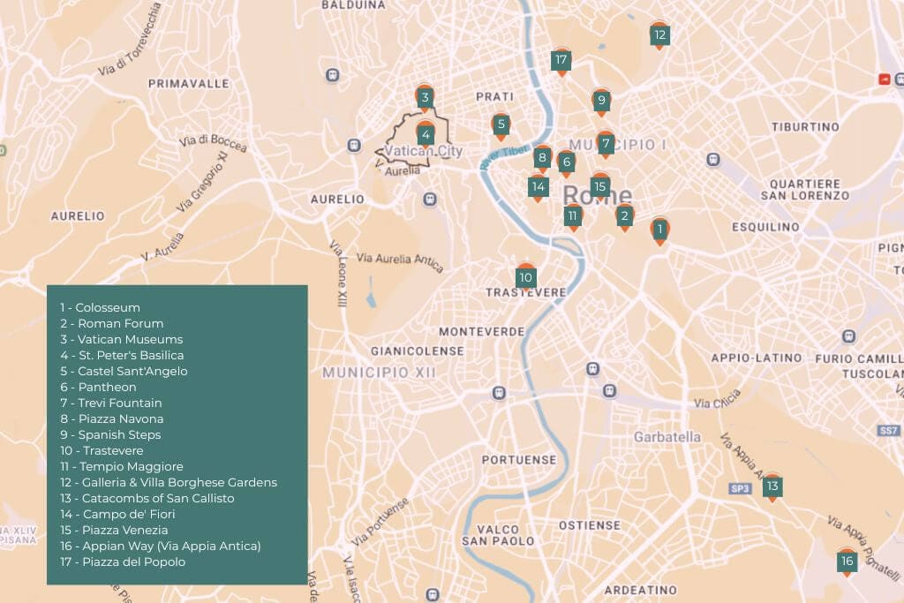Click the 'APPIO-LATINO' district label
The width and height of the screenshot is (904, 603).
click(x=757, y=358)
